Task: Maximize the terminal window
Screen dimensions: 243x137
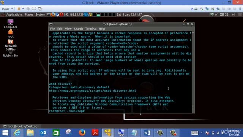Action: (x=188, y=24)
